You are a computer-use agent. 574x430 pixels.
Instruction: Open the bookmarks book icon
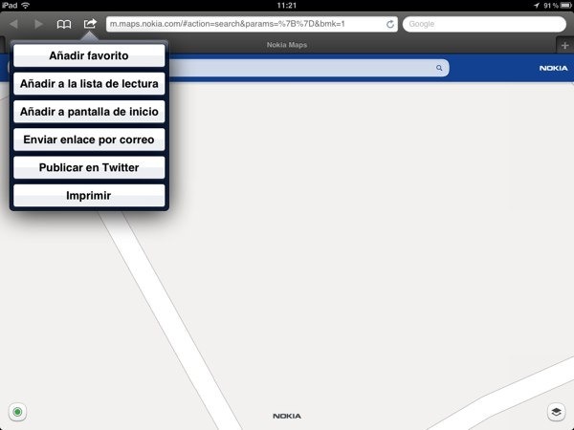click(64, 24)
